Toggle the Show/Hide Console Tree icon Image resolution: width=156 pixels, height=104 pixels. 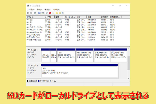(x=35, y=13)
